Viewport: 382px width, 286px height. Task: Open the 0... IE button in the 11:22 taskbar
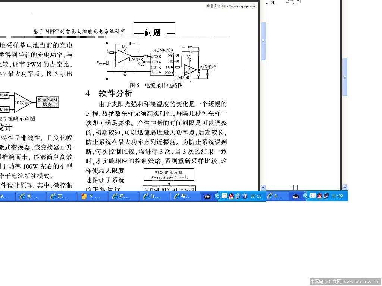point(277,196)
